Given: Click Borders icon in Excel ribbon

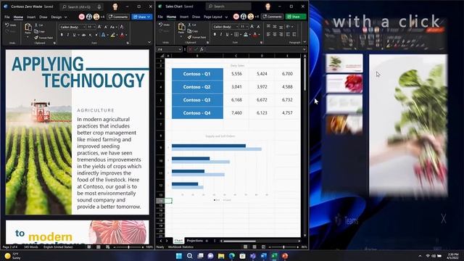Looking at the screenshot, I should (x=236, y=35).
